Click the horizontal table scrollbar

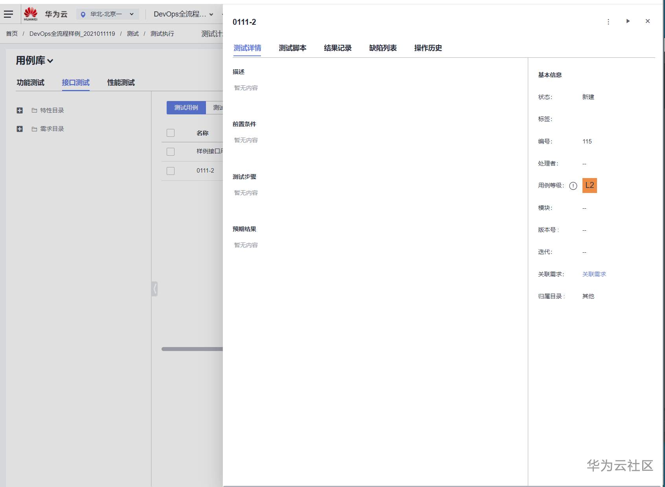click(192, 349)
